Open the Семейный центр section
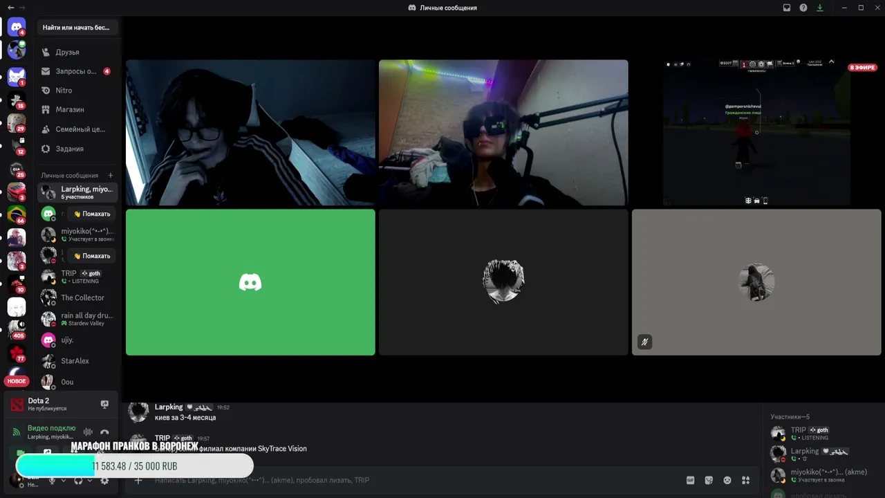Screen dimensions: 885x498 pos(77,129)
